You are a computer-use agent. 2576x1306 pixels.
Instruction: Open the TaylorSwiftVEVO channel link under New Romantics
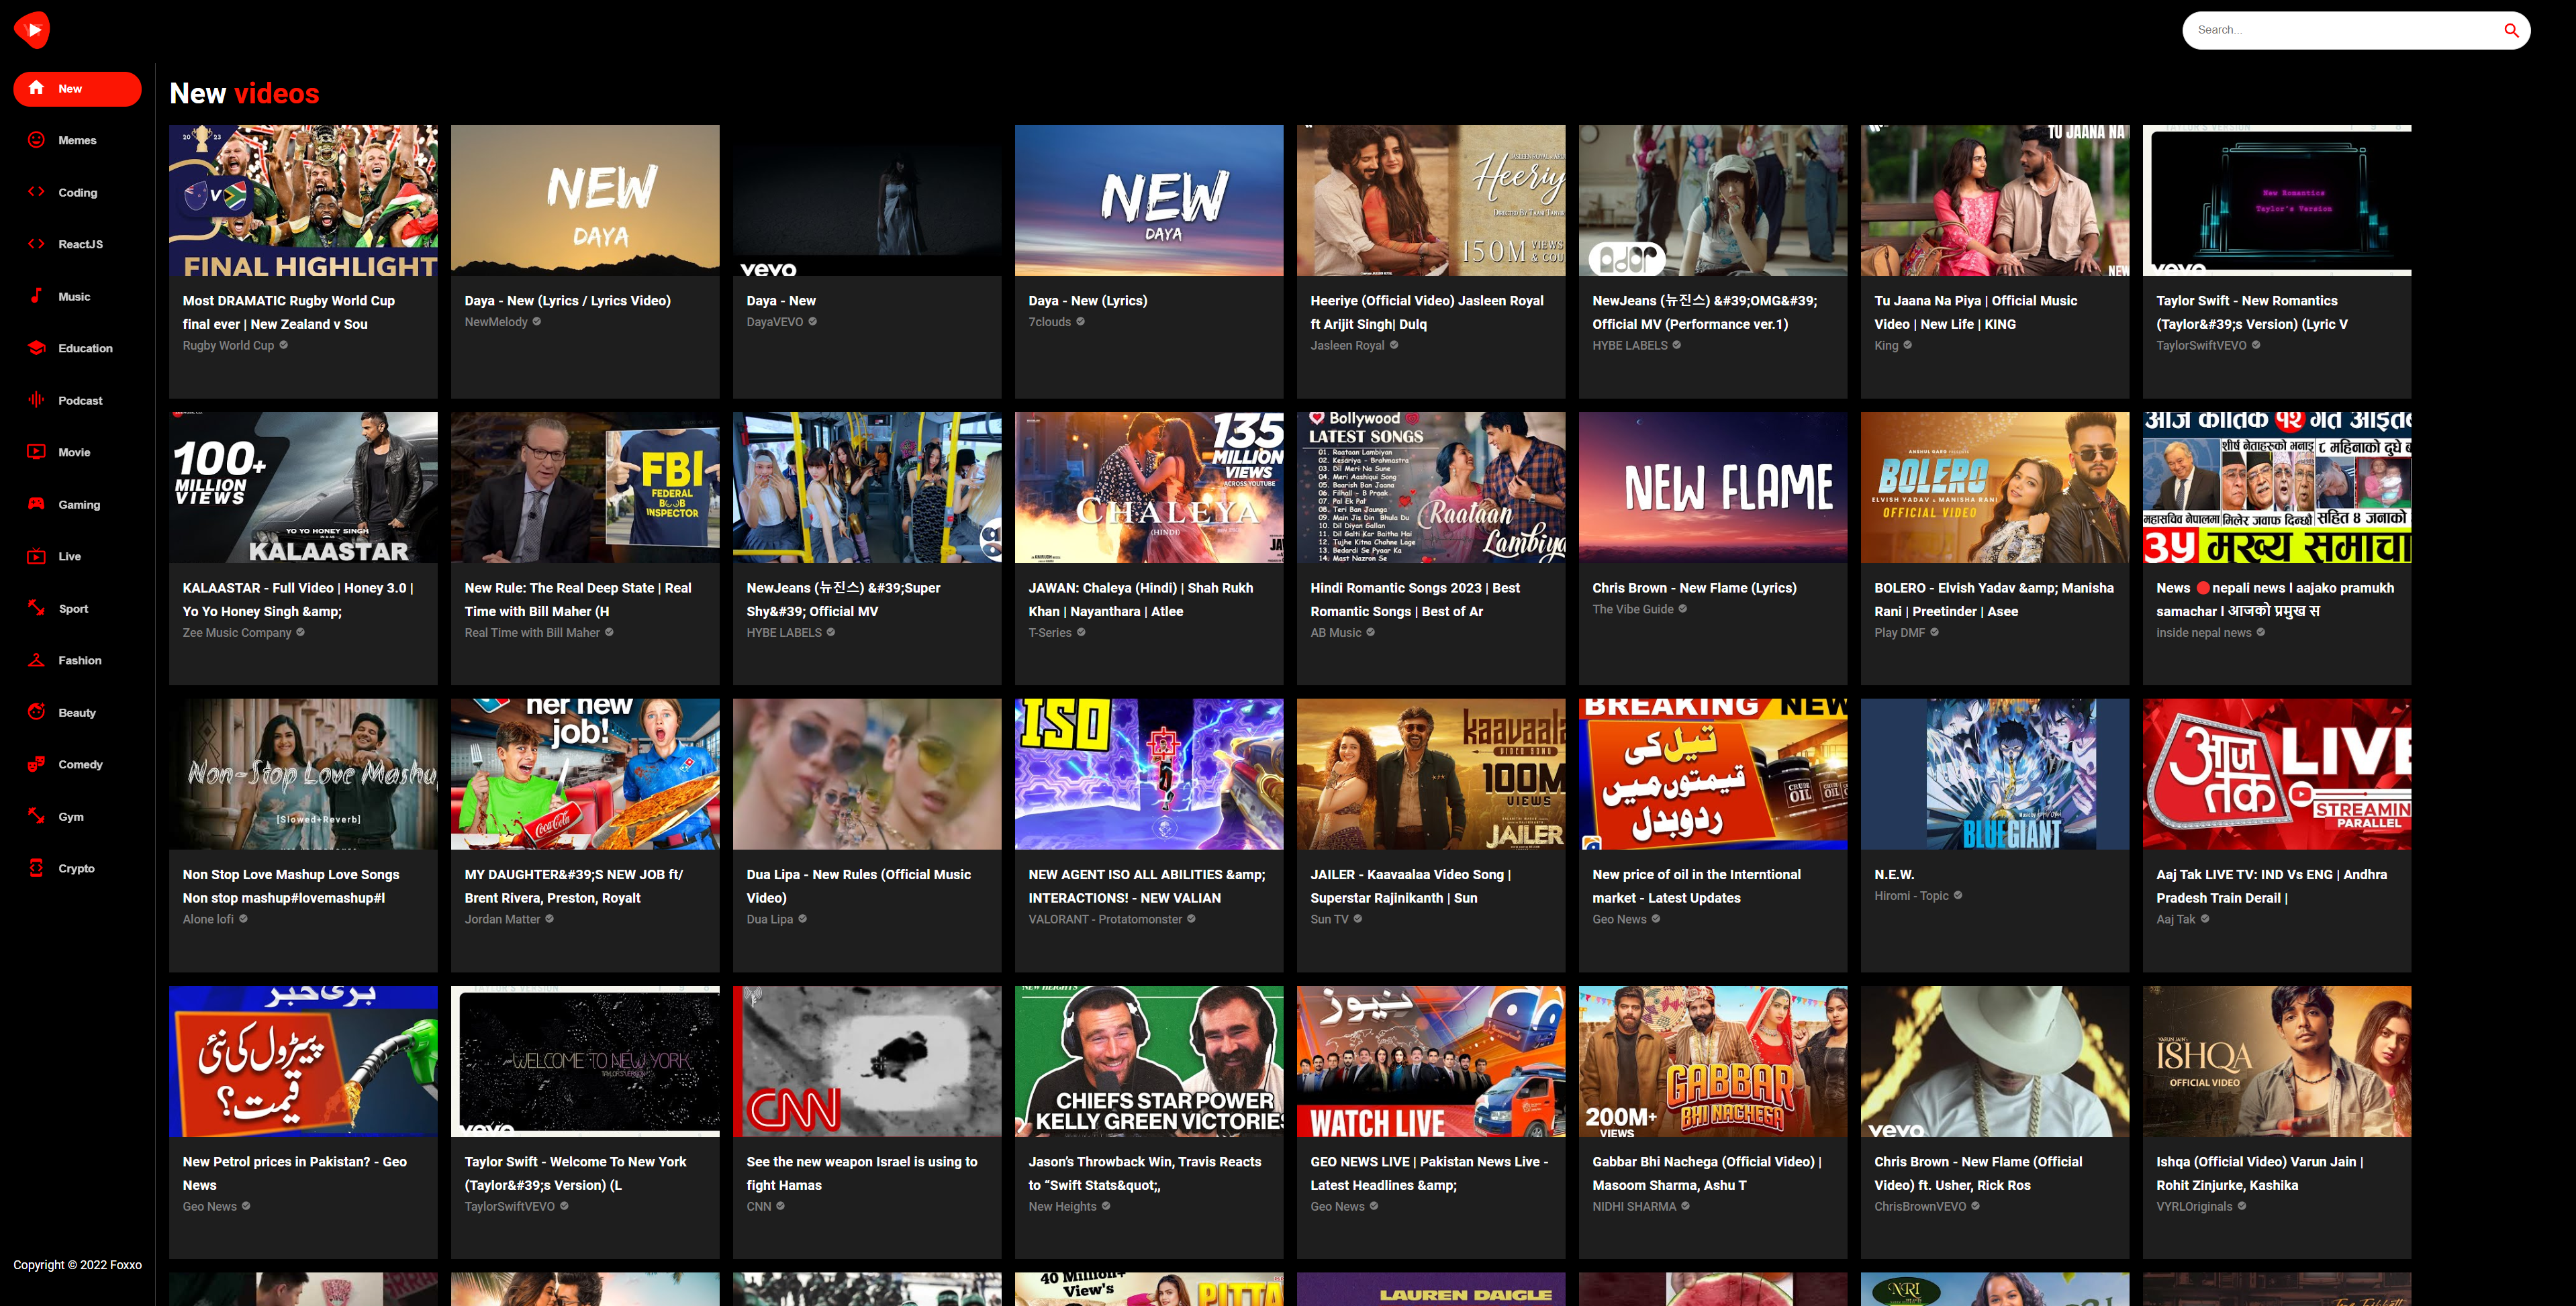coord(2201,346)
